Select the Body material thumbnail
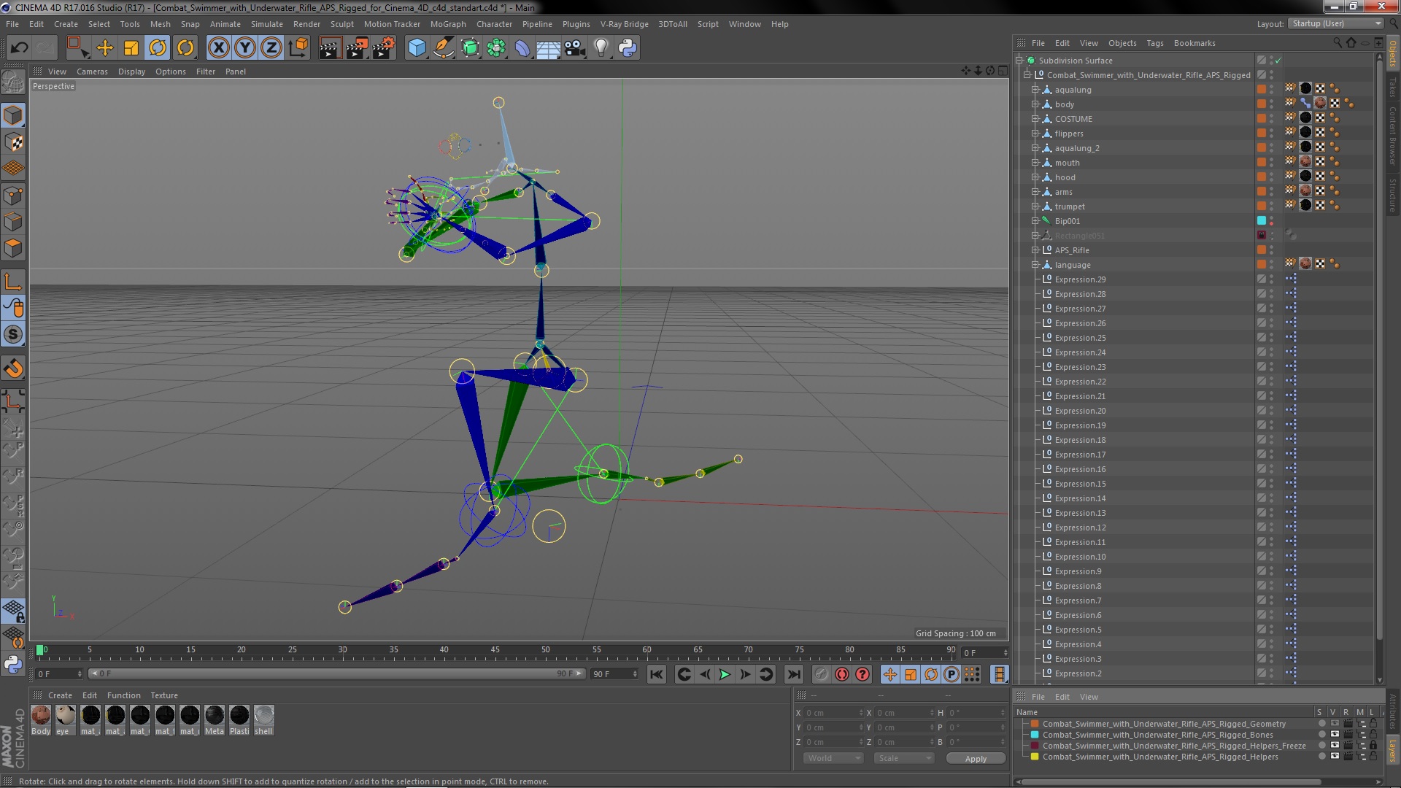The image size is (1401, 788). coord(41,716)
